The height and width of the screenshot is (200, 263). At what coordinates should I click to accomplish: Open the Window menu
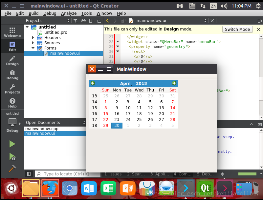pyautogui.click(x=104, y=13)
